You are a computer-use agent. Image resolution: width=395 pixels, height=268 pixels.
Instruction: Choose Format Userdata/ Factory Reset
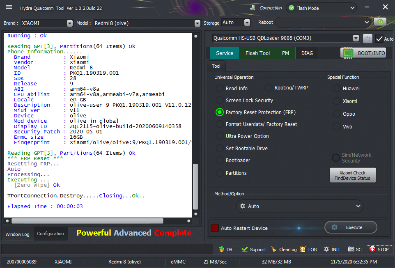click(x=257, y=124)
